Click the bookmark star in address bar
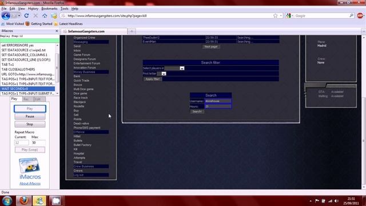This screenshot has height=206, width=366. tap(276, 15)
